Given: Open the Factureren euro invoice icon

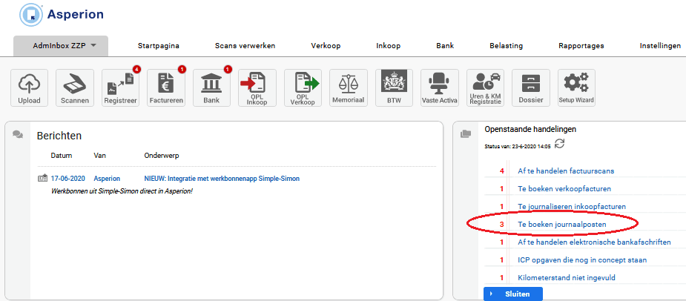Looking at the screenshot, I should click(x=166, y=88).
